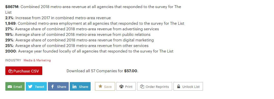The width and height of the screenshot is (274, 99).
Task: Click the printer icon
Action: click(x=121, y=86)
